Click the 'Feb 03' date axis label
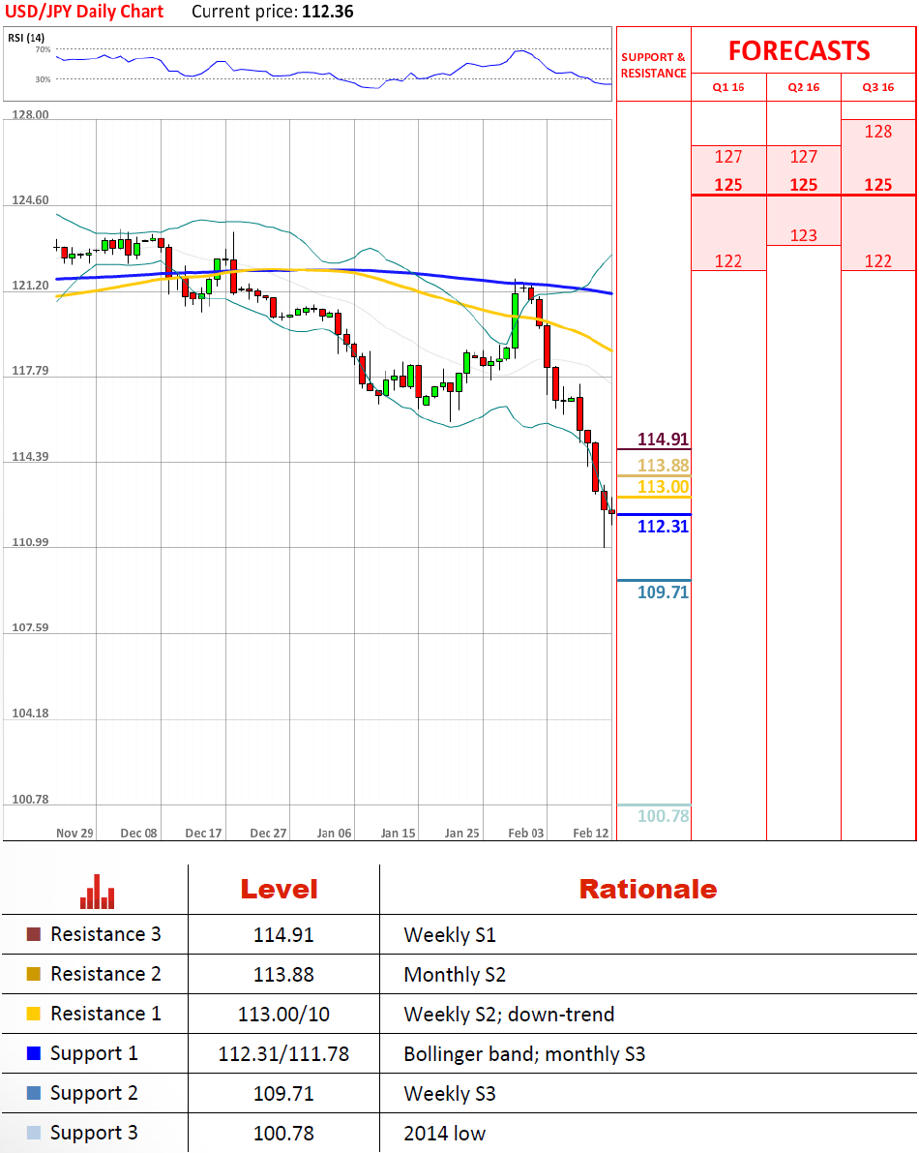 [526, 834]
